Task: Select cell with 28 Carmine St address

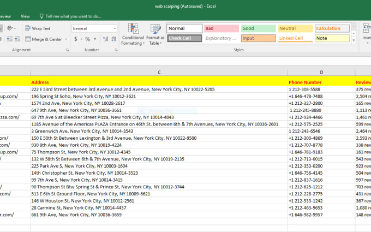Action: tap(159, 208)
